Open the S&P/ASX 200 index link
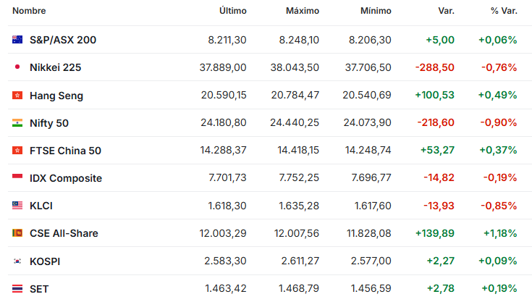 click(63, 40)
